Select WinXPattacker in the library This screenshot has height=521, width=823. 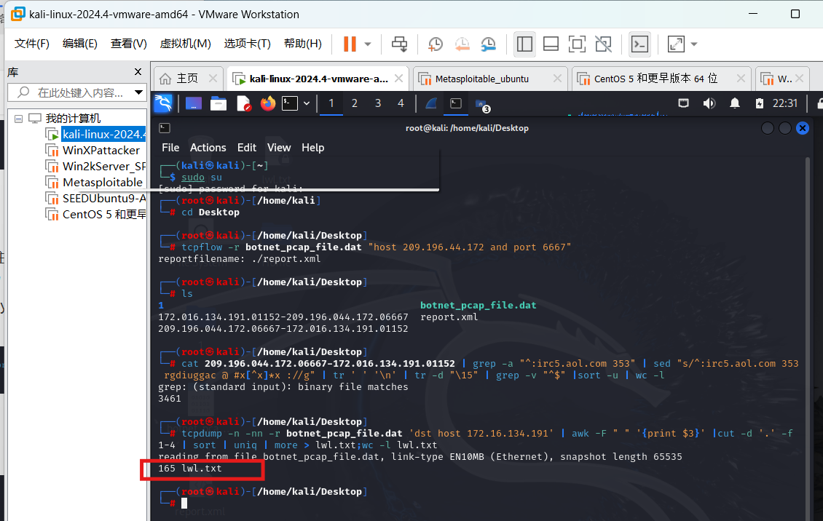coord(101,151)
